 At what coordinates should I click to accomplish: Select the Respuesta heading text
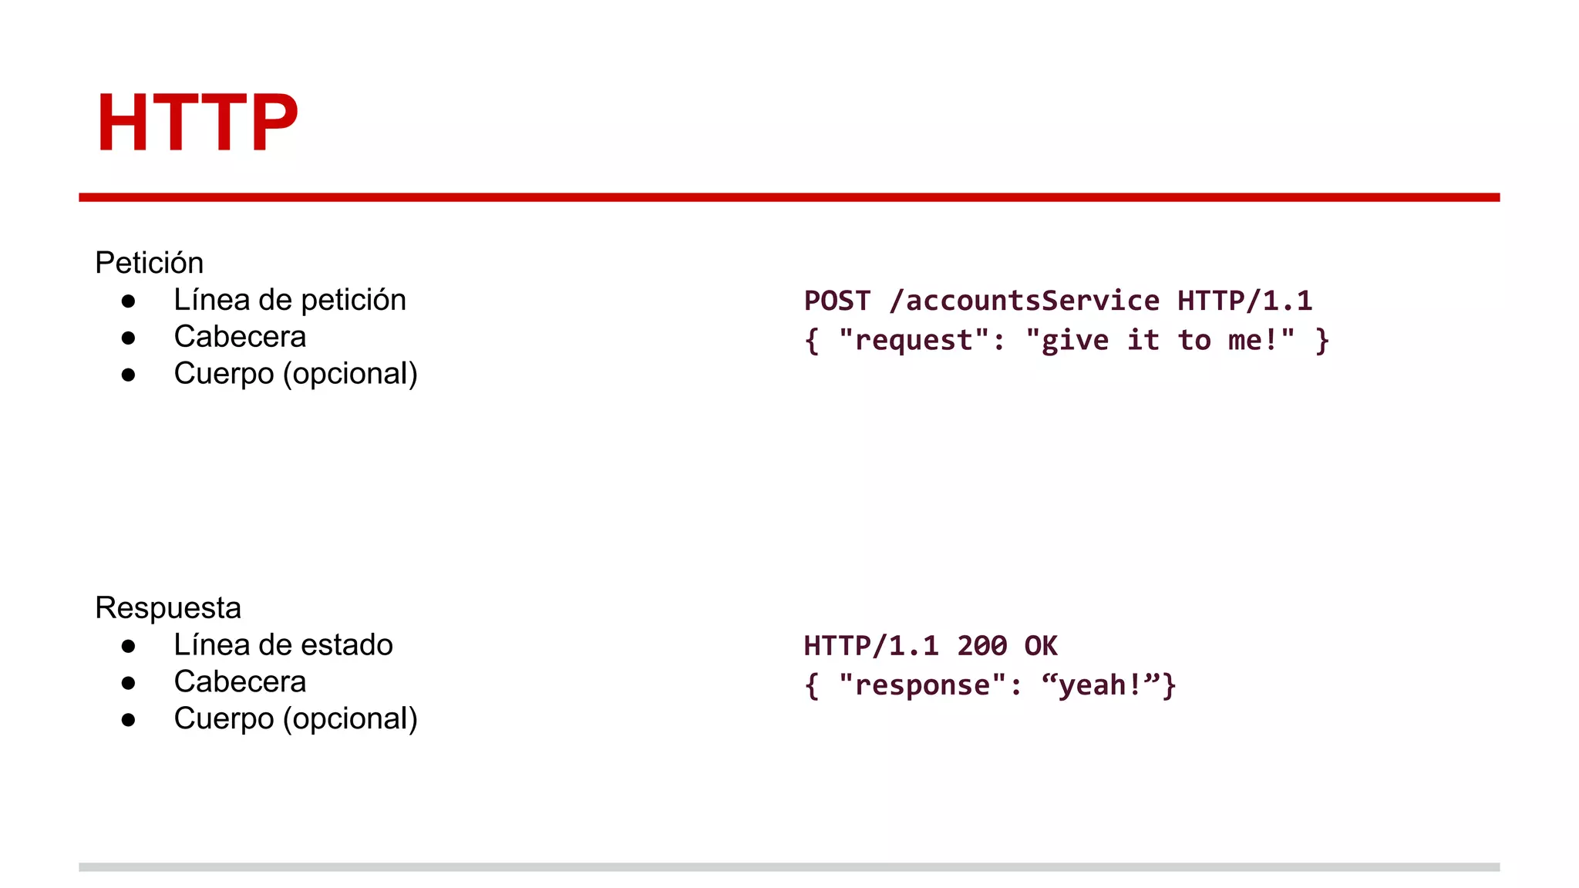[168, 608]
